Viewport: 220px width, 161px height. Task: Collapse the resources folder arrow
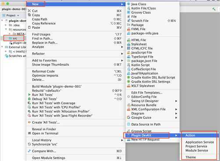click(6, 29)
